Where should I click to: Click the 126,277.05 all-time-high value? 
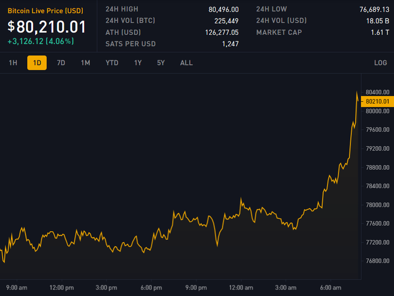tap(222, 32)
